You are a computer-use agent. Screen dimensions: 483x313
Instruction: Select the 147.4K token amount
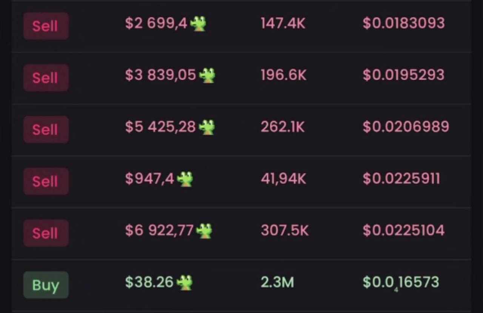(283, 23)
